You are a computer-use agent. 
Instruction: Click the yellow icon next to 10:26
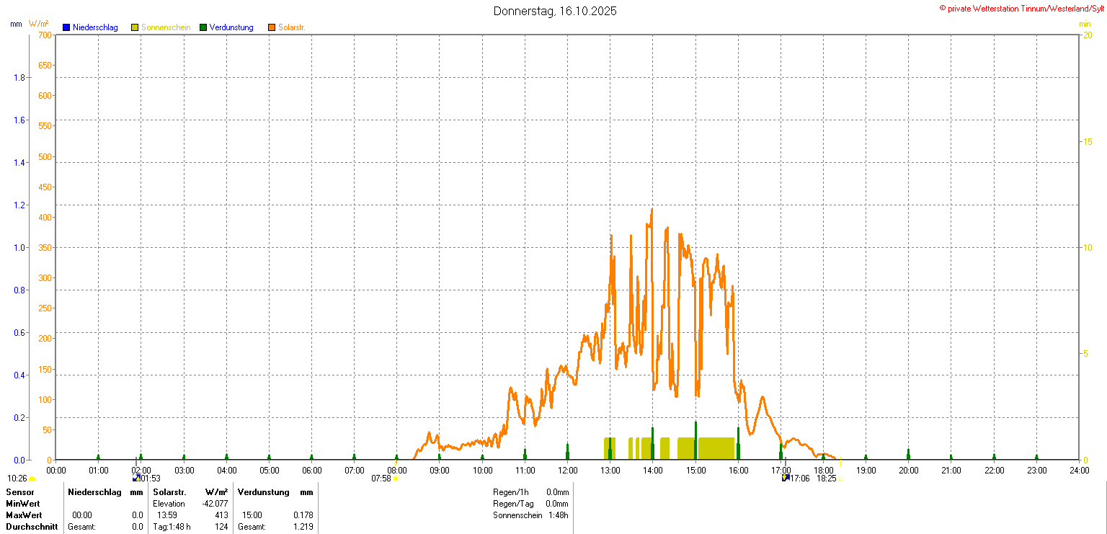(32, 479)
